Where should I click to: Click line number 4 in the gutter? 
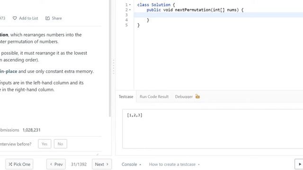[126, 20]
